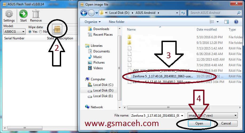Select the RAW file dated 7/13/2015 1:42 AM
245x133 pixels.
click(x=184, y=48)
